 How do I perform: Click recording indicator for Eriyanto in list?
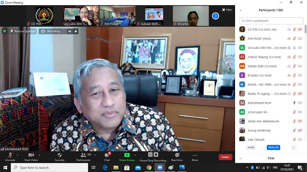[289, 75]
